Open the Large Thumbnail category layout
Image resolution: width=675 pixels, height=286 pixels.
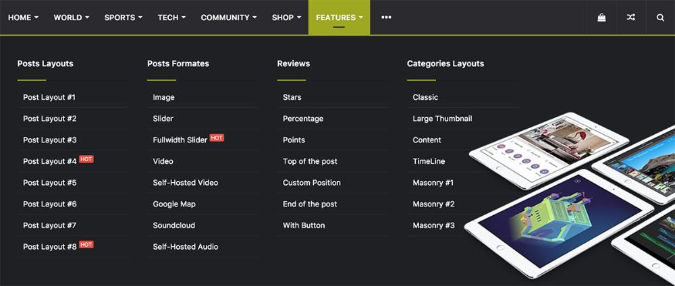click(442, 119)
